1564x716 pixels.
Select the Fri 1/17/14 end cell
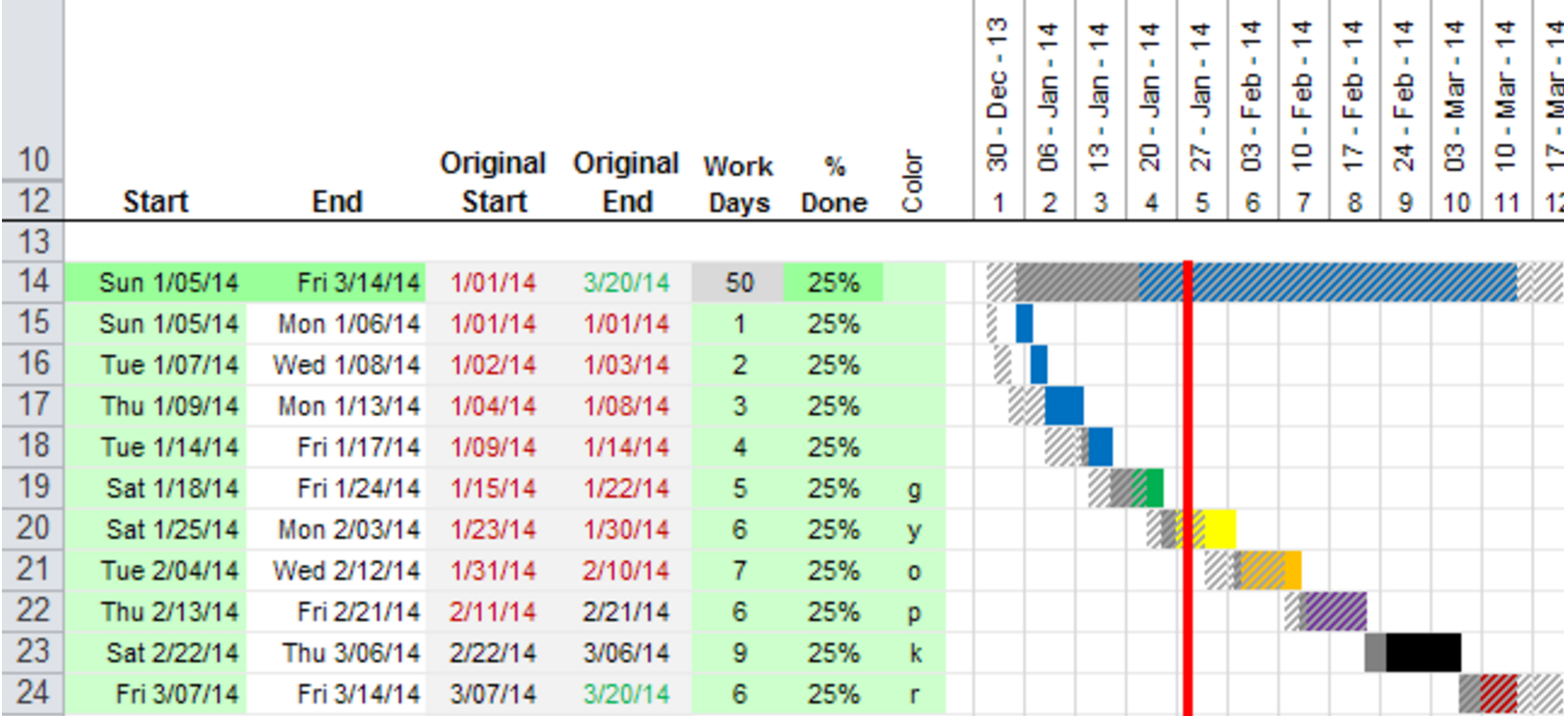click(336, 447)
